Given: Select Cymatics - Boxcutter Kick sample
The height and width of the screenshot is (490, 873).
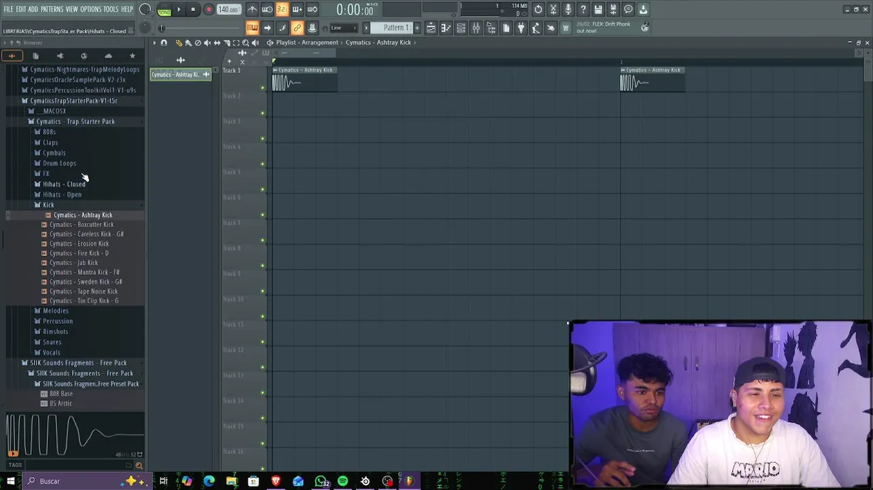Looking at the screenshot, I should click(81, 225).
